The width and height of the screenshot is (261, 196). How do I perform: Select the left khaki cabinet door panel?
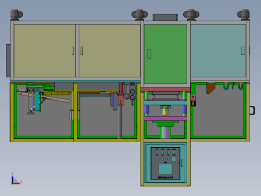pos(45,51)
